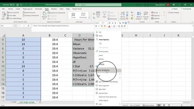Apply comma style in mini toolbar

pyautogui.click(x=123, y=23)
